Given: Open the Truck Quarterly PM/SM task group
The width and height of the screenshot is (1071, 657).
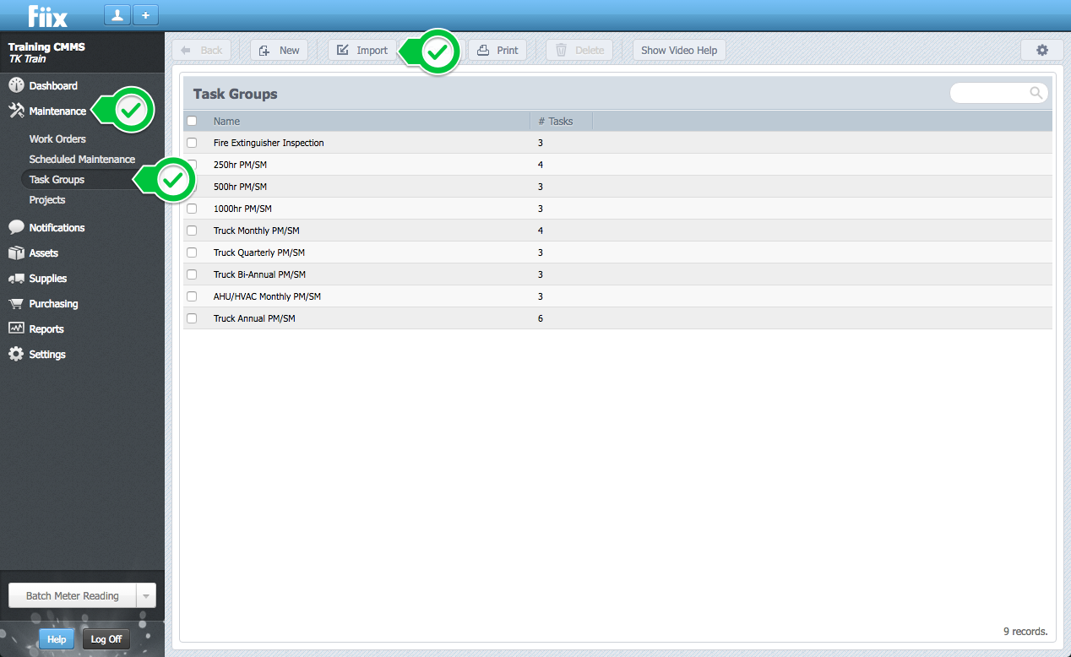Looking at the screenshot, I should (259, 252).
